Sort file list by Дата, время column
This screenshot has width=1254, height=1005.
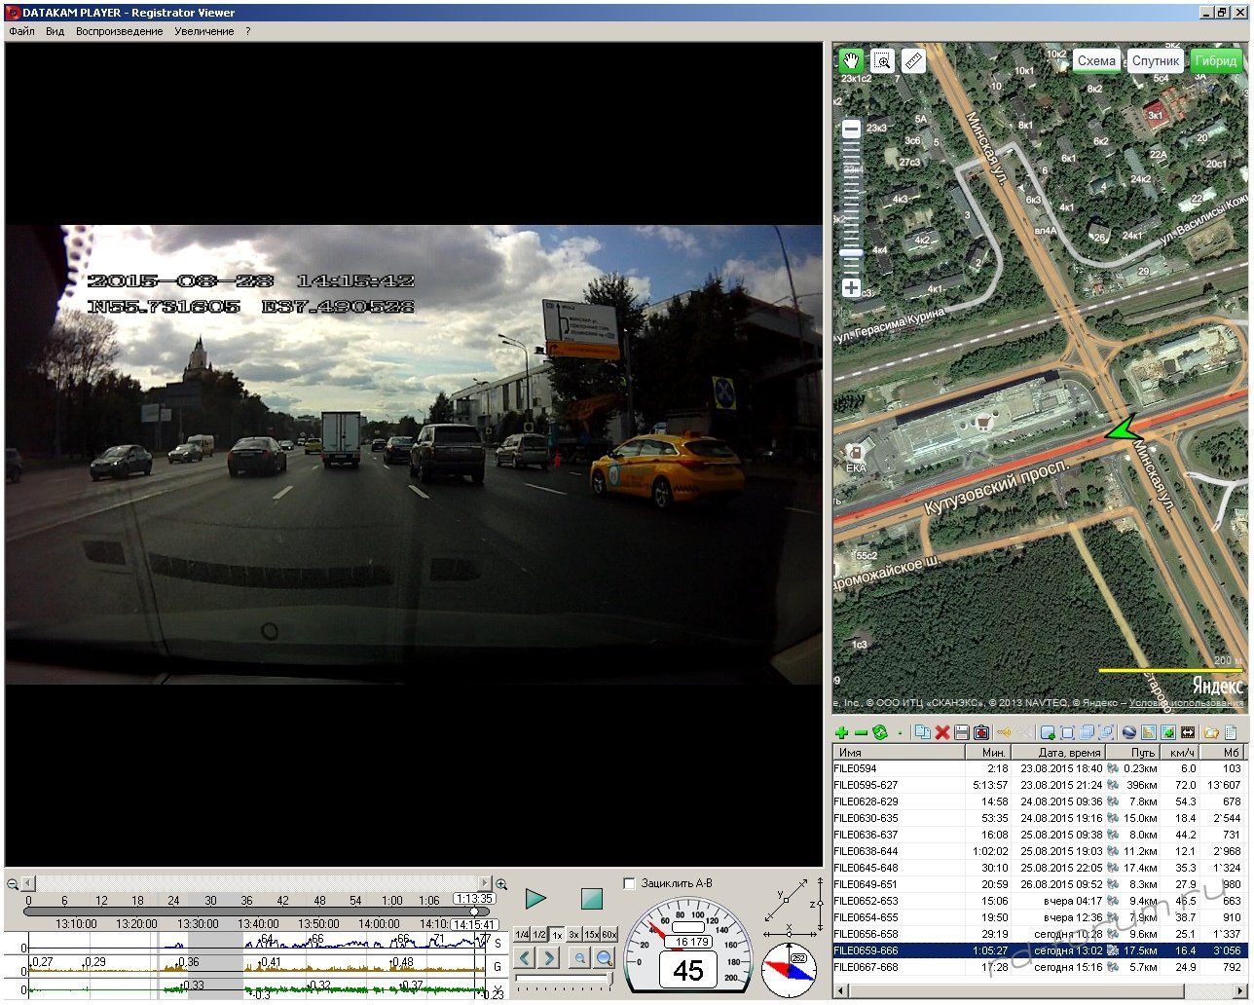(x=1068, y=752)
